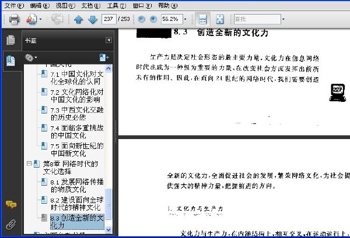Screen dimensions: 350x238
Task: Click bookmark icon beside 第8章 entry
Action: point(37,164)
